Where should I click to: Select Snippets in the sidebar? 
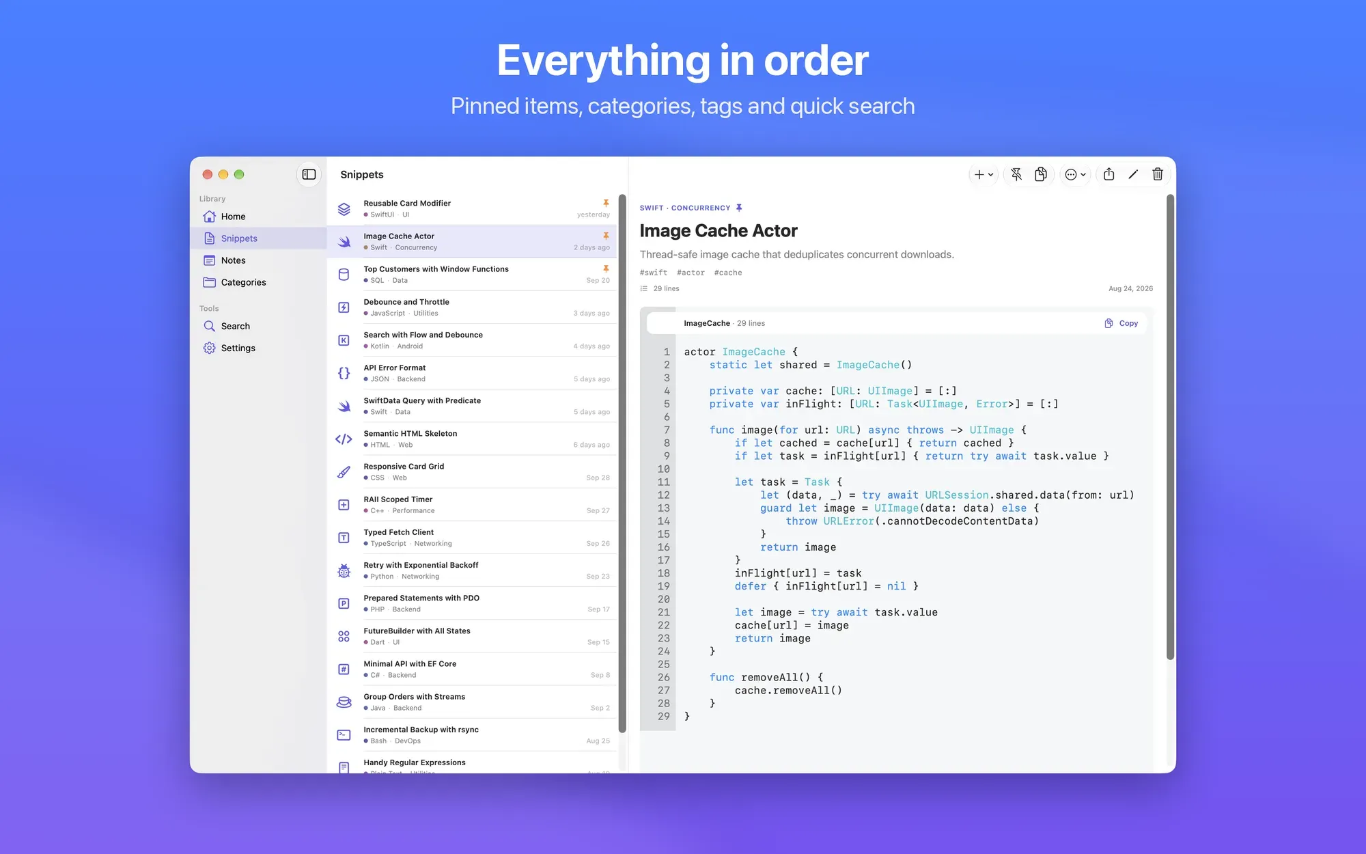pyautogui.click(x=258, y=238)
